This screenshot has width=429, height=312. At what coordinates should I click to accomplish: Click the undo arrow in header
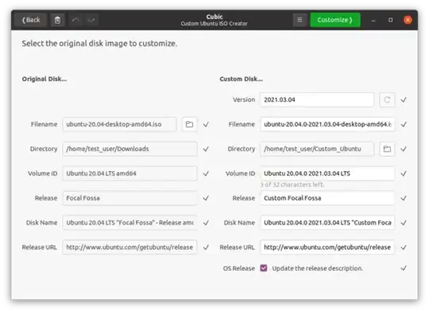point(75,20)
